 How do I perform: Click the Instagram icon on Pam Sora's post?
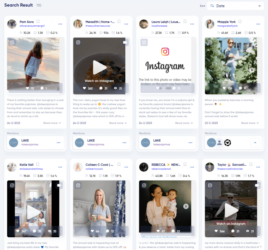(12, 42)
